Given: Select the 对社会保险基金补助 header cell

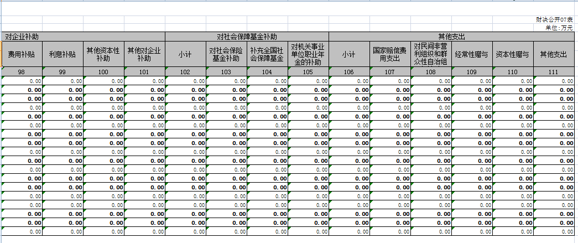Looking at the screenshot, I should [226, 54].
